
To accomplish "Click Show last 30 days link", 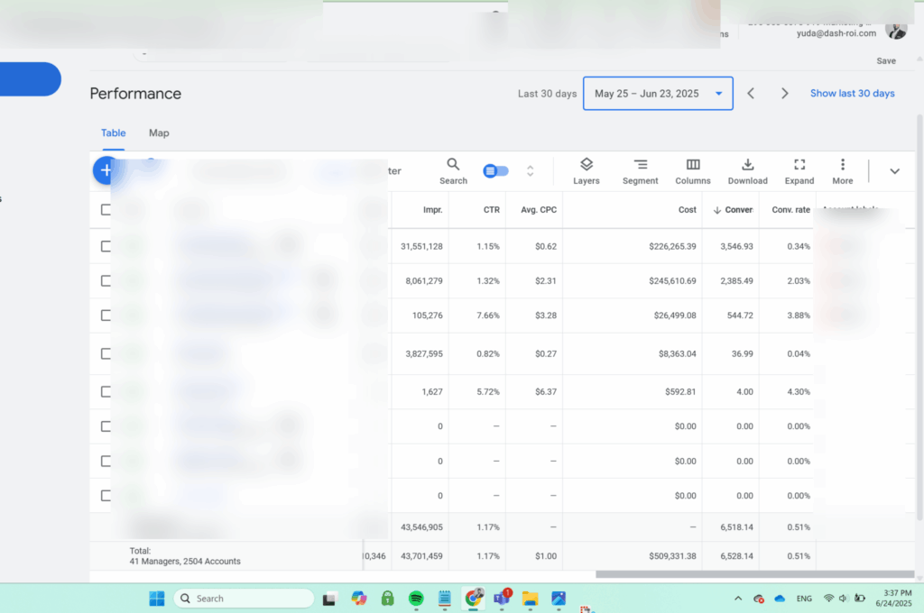I will tap(852, 94).
